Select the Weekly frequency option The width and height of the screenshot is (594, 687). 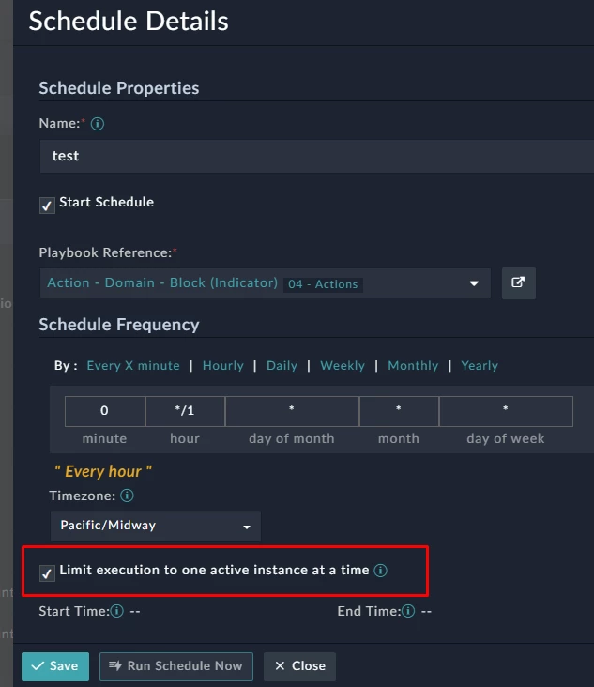(343, 365)
